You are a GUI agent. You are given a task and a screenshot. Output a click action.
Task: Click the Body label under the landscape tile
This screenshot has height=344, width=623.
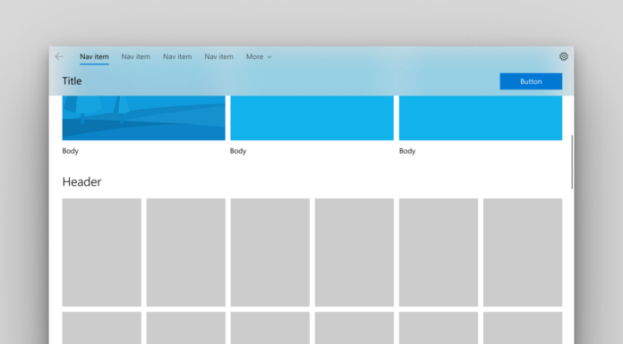[71, 151]
